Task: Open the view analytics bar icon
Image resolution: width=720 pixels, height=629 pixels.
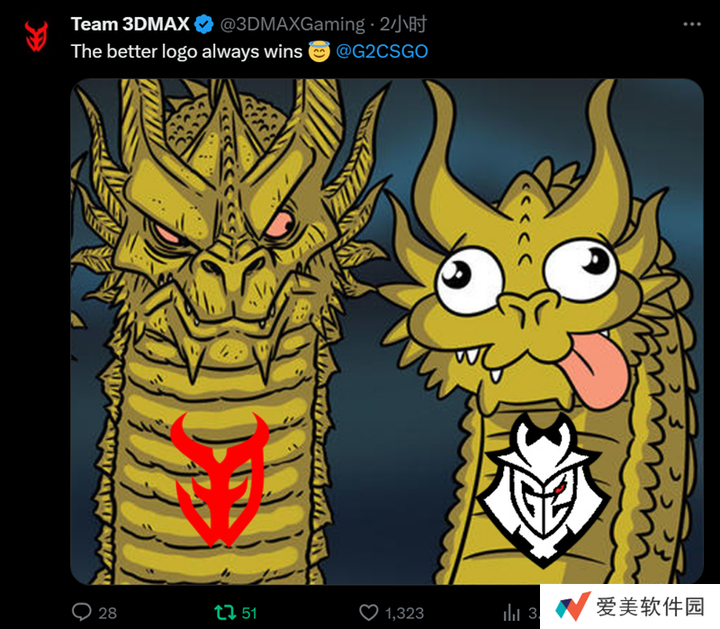Action: tap(511, 613)
